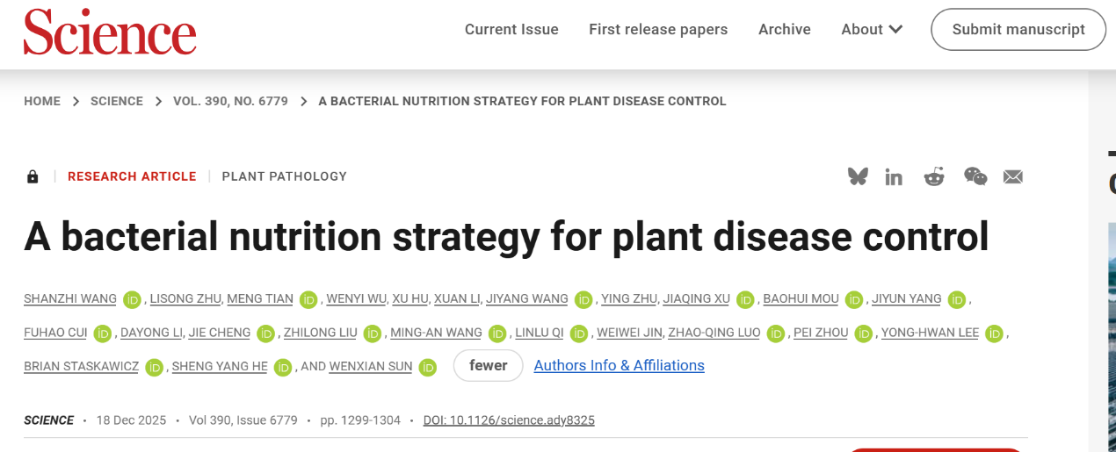This screenshot has height=452, width=1116.
Task: Open author Brian Staskawicz's name link
Action: pyautogui.click(x=81, y=367)
